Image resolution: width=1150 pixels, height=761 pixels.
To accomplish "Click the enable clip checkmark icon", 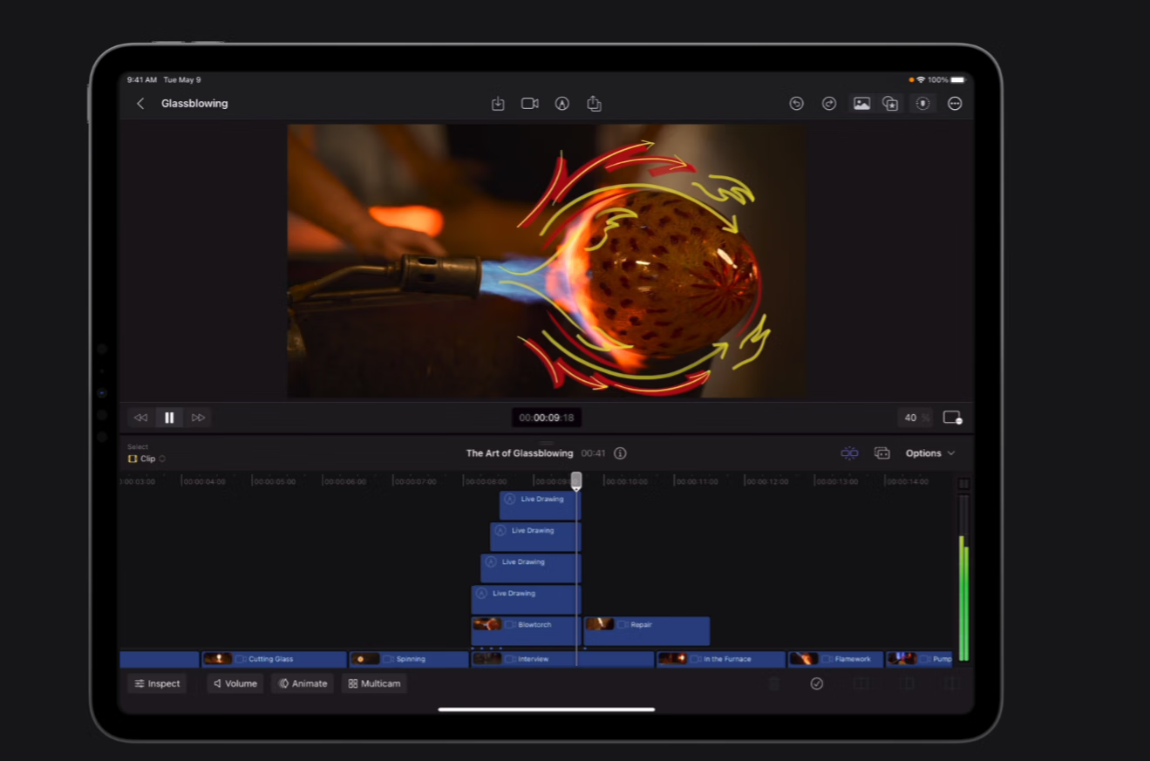I will [x=817, y=683].
